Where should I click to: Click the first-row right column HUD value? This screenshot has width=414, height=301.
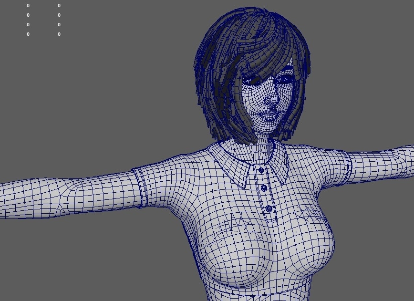[x=59, y=6]
